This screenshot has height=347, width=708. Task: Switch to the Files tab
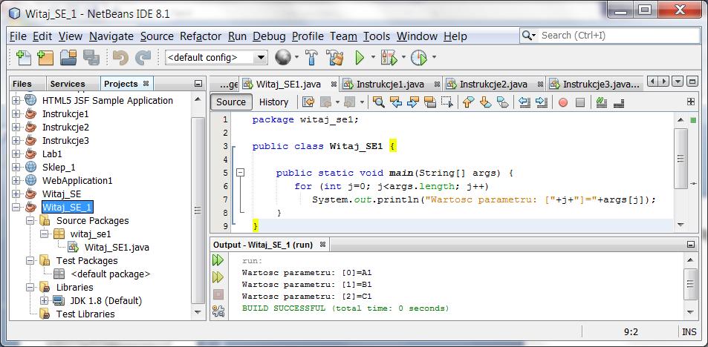click(22, 84)
